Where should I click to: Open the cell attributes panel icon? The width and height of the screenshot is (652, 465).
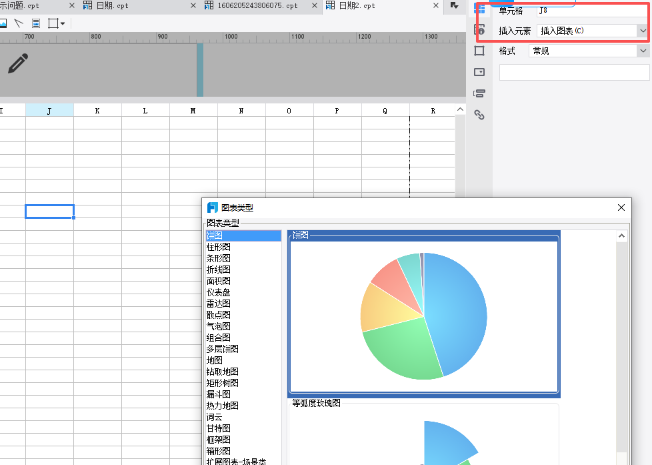pos(479,29)
